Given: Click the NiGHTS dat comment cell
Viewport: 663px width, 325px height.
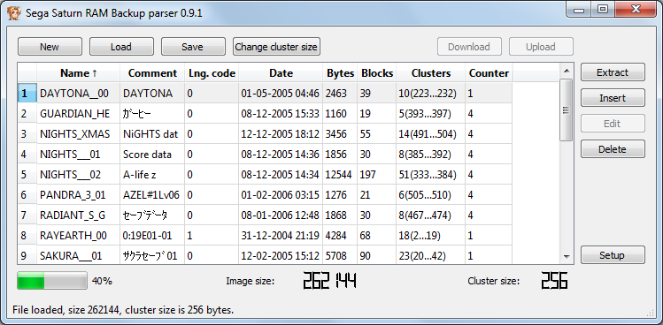Looking at the screenshot, I should coord(152,134).
